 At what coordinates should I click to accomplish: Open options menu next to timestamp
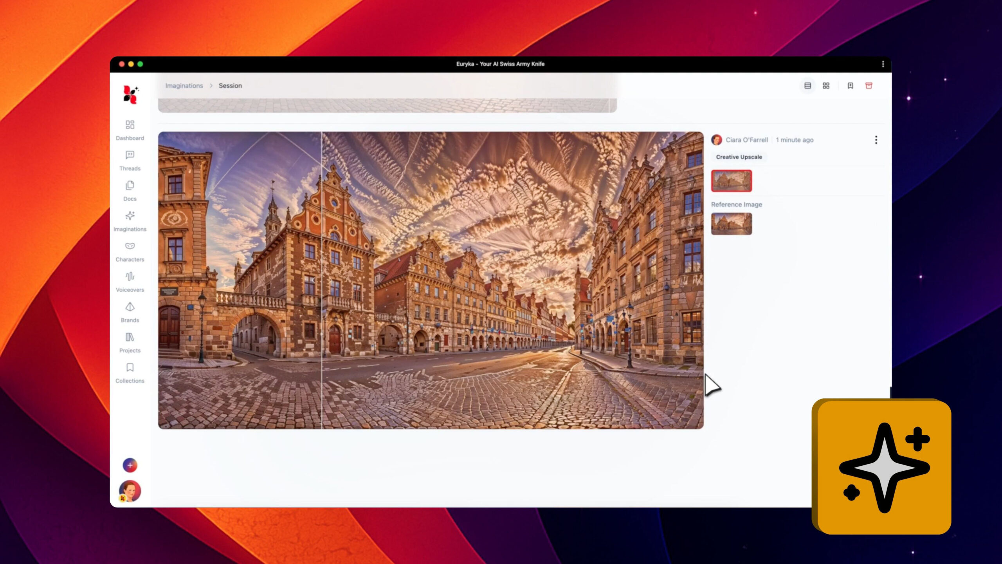click(x=876, y=140)
